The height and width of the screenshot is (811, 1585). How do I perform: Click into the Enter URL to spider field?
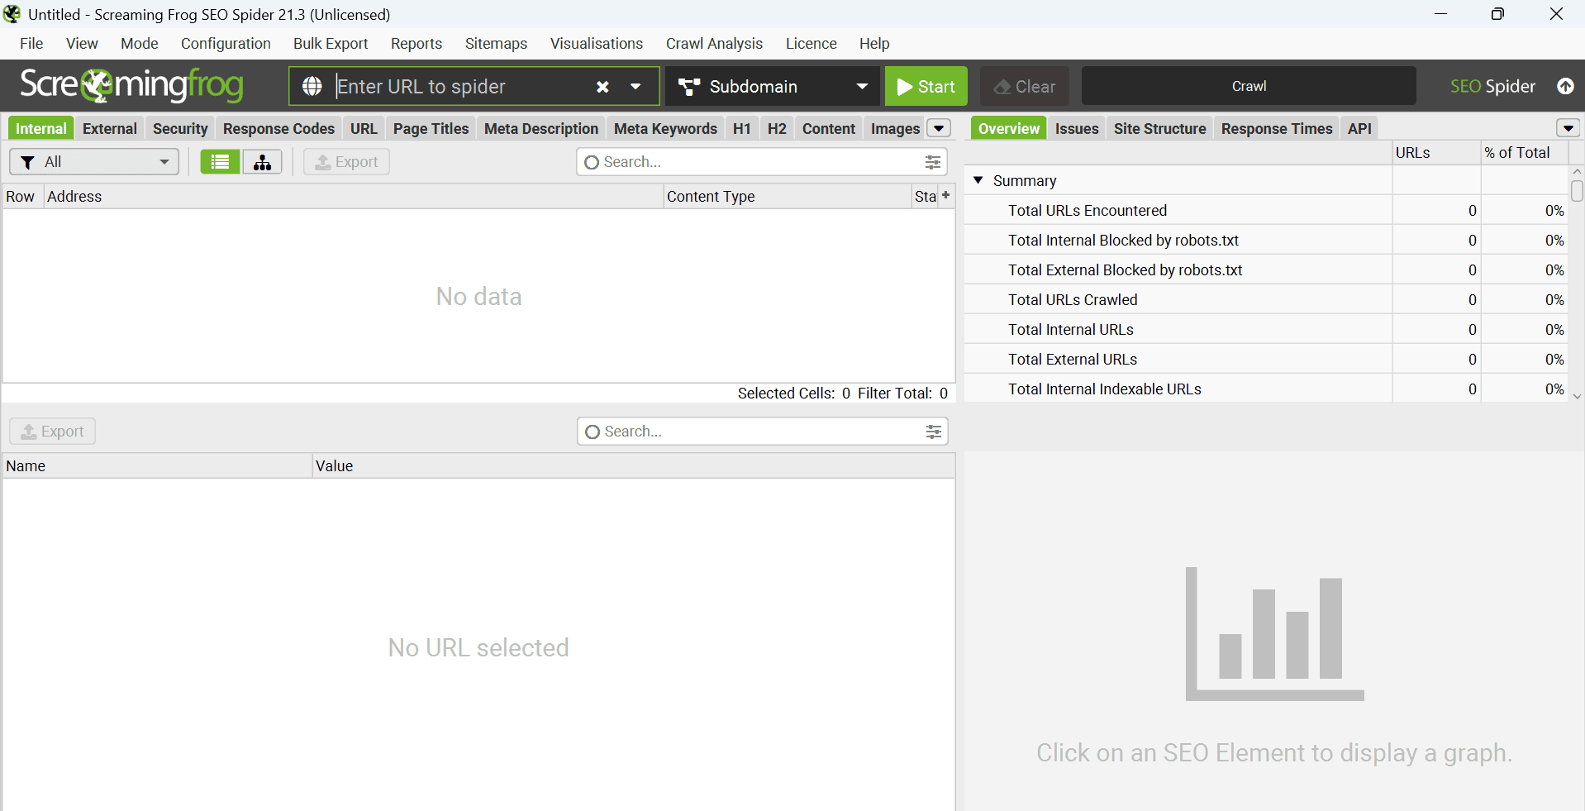coord(459,87)
